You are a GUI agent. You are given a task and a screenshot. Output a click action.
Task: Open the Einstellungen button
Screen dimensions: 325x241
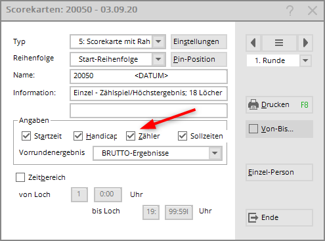click(199, 41)
